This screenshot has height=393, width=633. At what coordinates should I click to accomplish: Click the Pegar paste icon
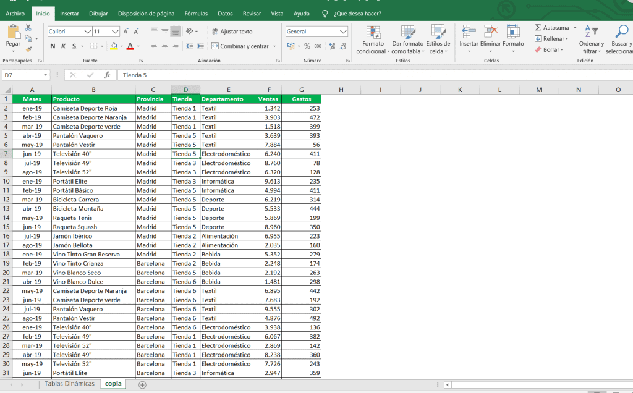[x=14, y=32]
